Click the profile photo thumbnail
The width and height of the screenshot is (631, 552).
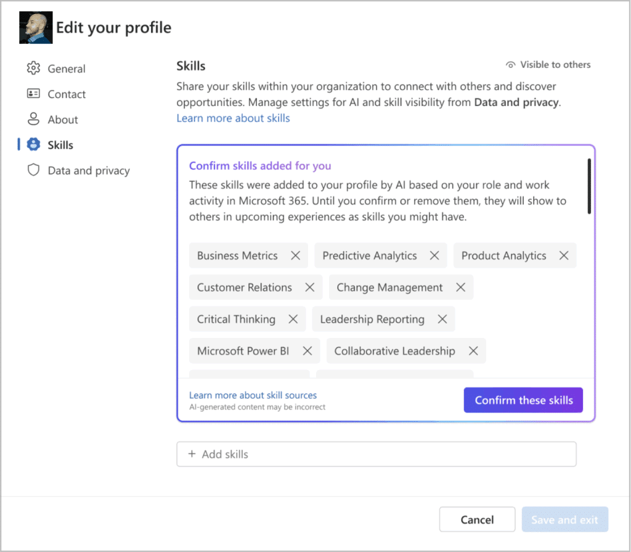coord(36,27)
